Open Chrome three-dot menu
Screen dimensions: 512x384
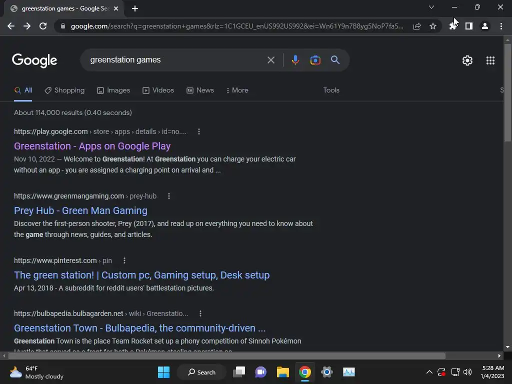click(x=501, y=26)
